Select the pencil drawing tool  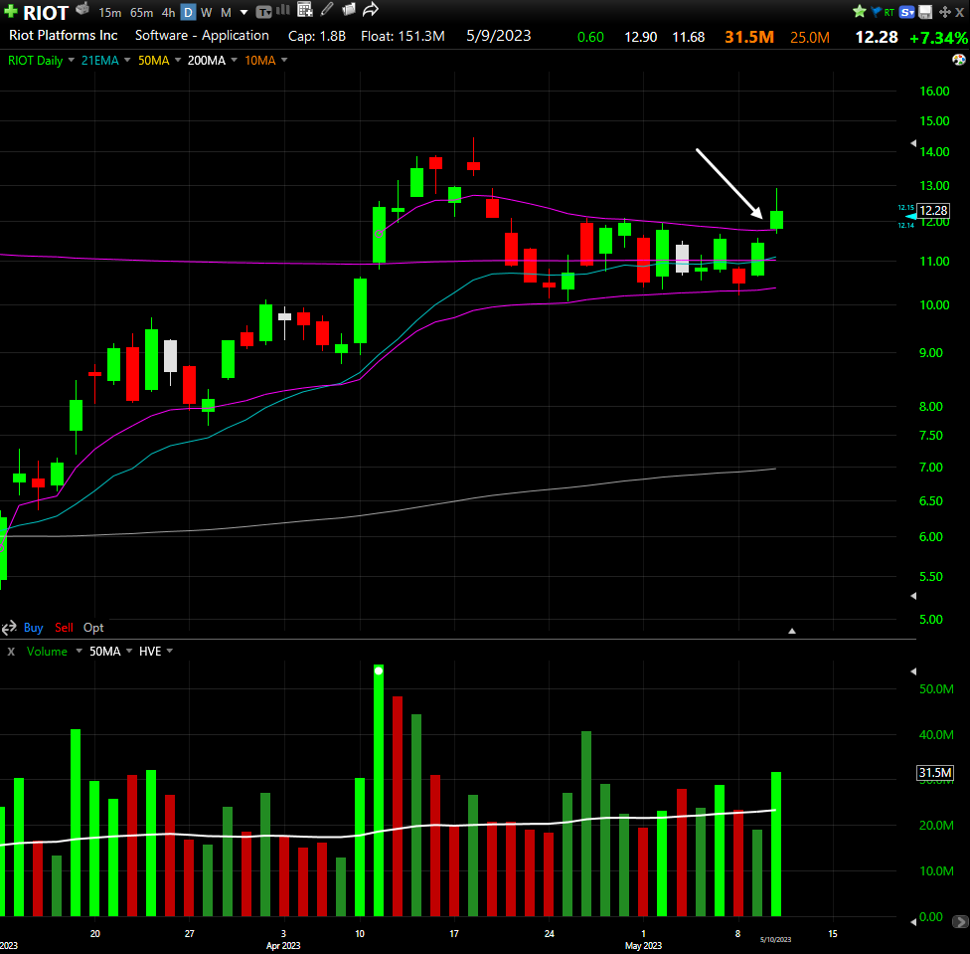pyautogui.click(x=327, y=9)
